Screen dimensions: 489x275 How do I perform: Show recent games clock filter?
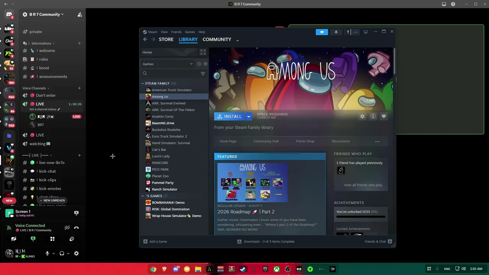coord(199,64)
